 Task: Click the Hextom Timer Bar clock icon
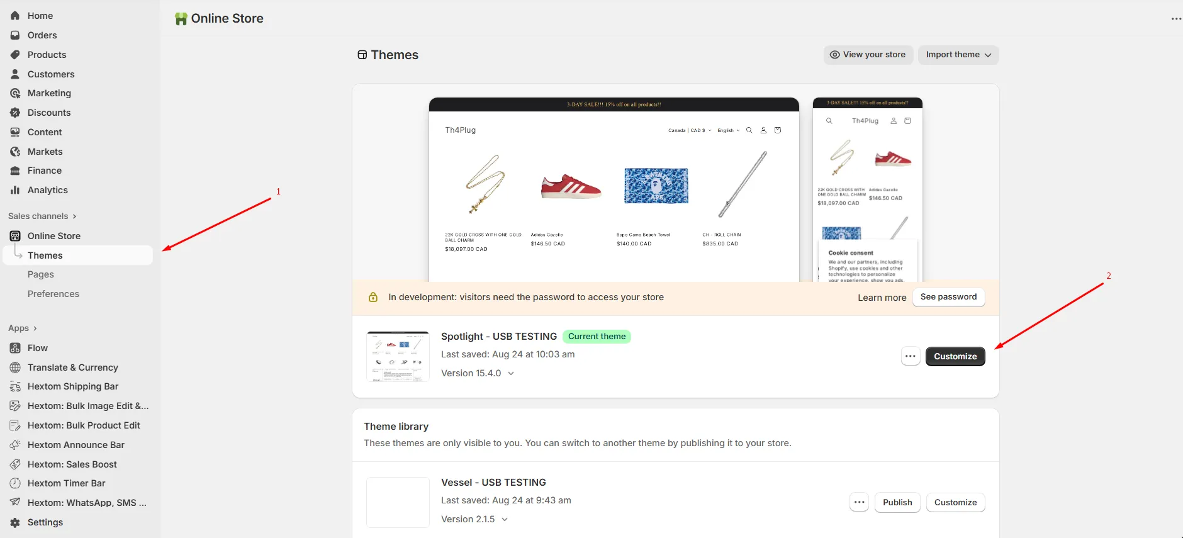(x=15, y=483)
